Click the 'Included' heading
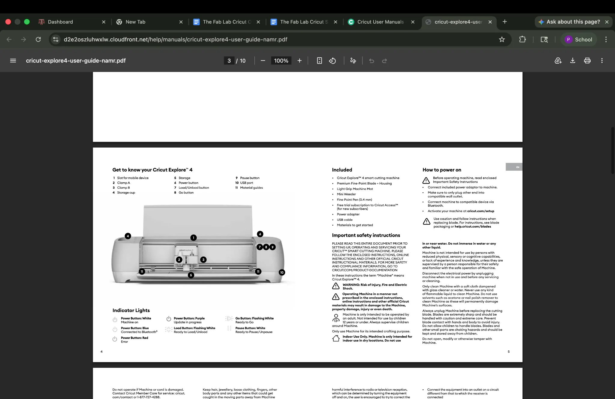The width and height of the screenshot is (615, 399). coord(342,170)
